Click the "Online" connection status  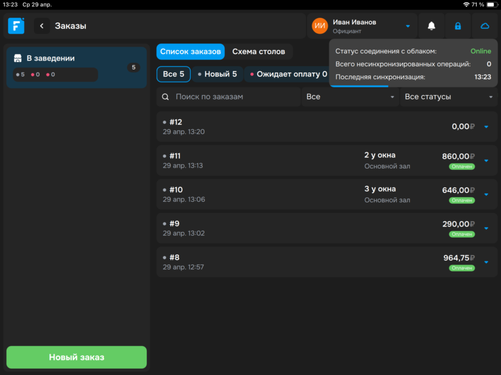click(x=480, y=51)
